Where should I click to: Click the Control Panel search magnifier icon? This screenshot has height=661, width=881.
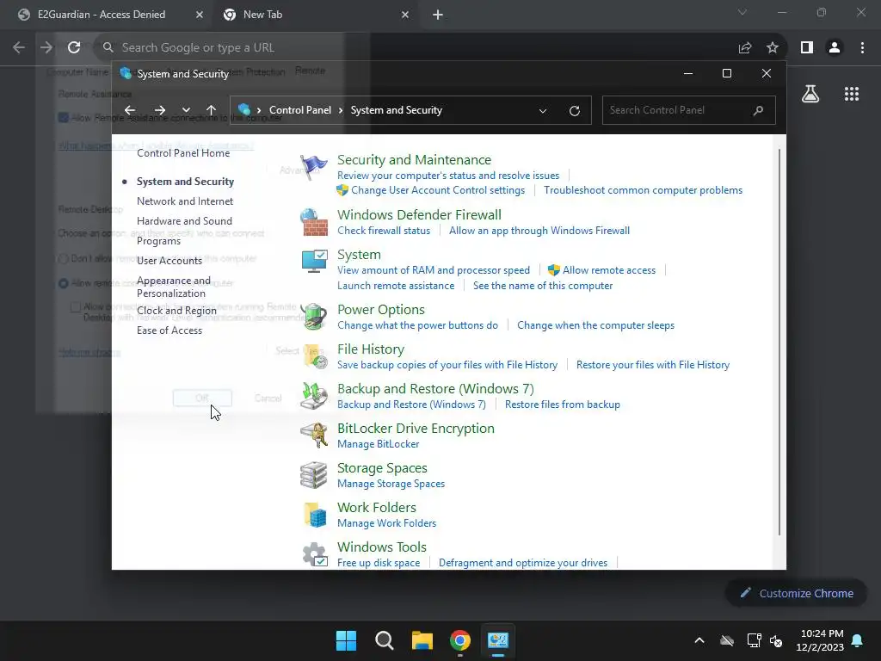[758, 110]
